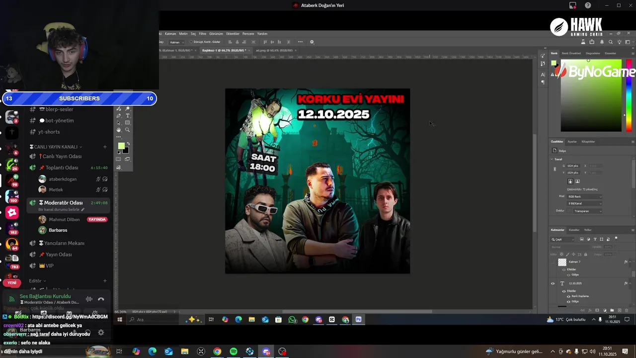Select the Hand tool in Photoshop toolbar
Image resolution: width=636 pixels, height=358 pixels.
click(118, 130)
